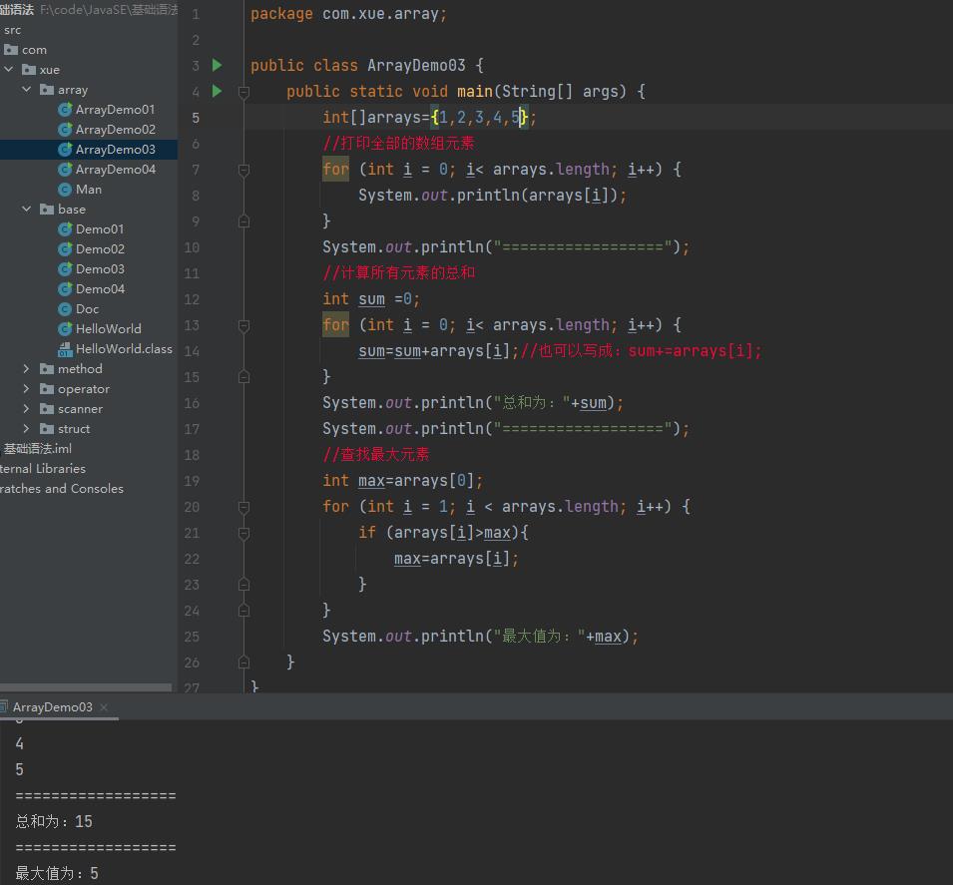Click the 'sum=sum+arrays[i];' statement
953x885 pixels.
click(x=438, y=351)
